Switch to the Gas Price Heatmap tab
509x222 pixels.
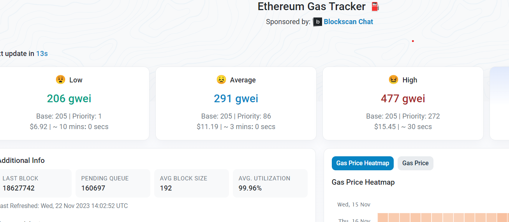pos(363,163)
